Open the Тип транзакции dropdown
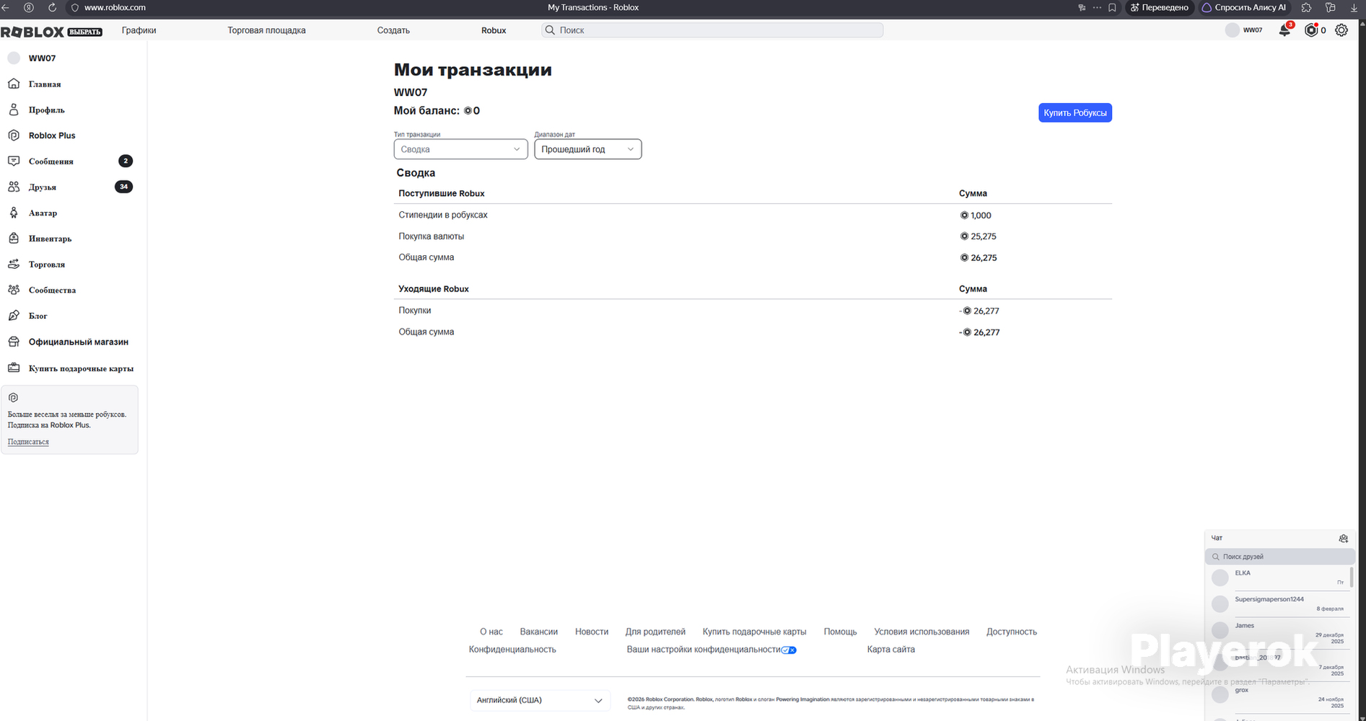The height and width of the screenshot is (721, 1366). [x=460, y=149]
